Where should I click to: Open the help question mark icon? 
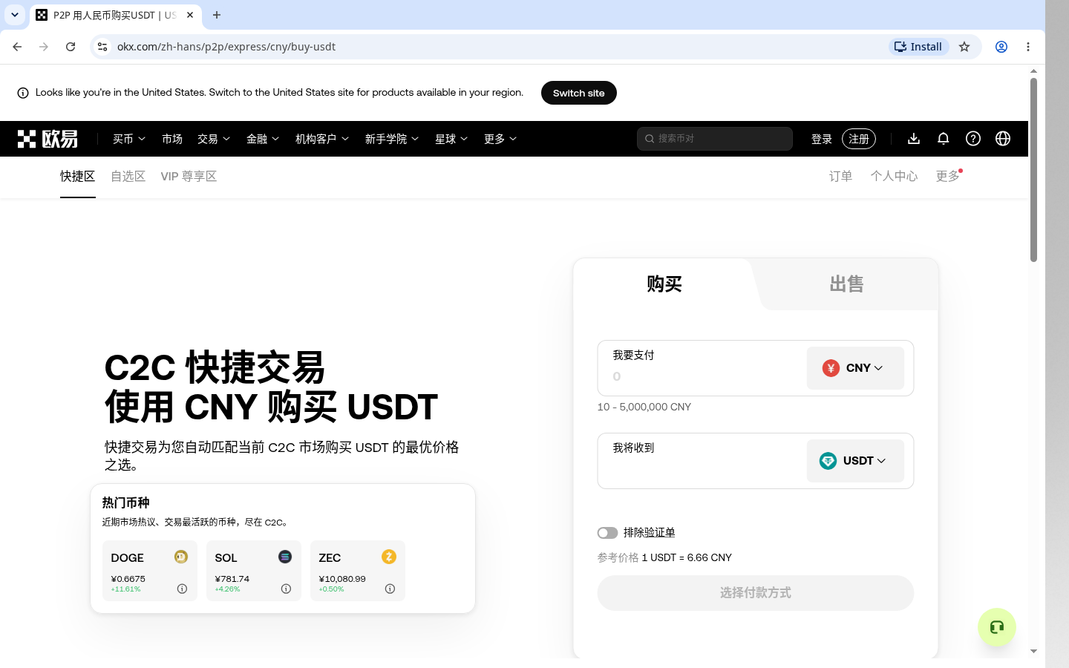(x=973, y=139)
